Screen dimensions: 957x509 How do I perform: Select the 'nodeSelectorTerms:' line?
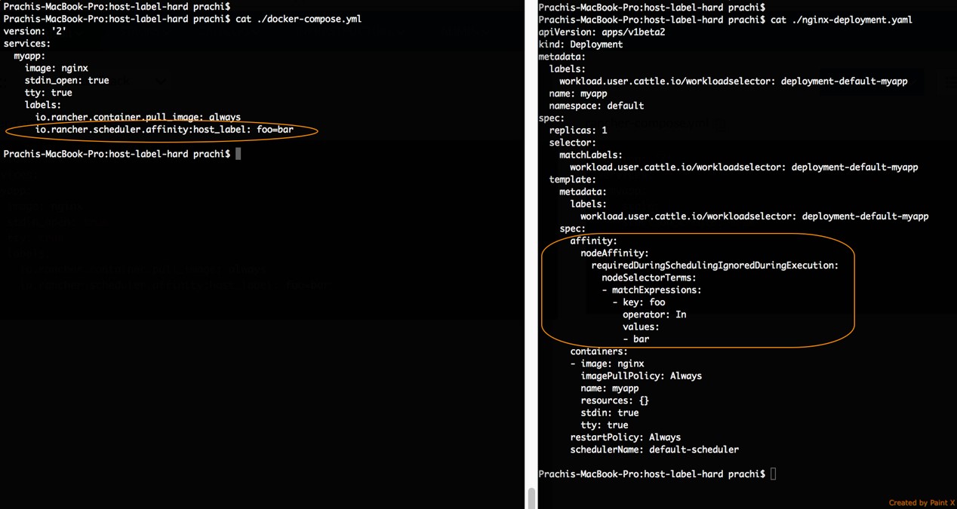tap(649, 277)
